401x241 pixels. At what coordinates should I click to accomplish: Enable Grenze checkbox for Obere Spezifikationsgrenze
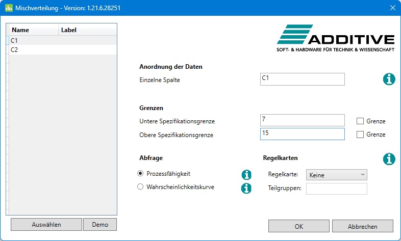(x=360, y=135)
